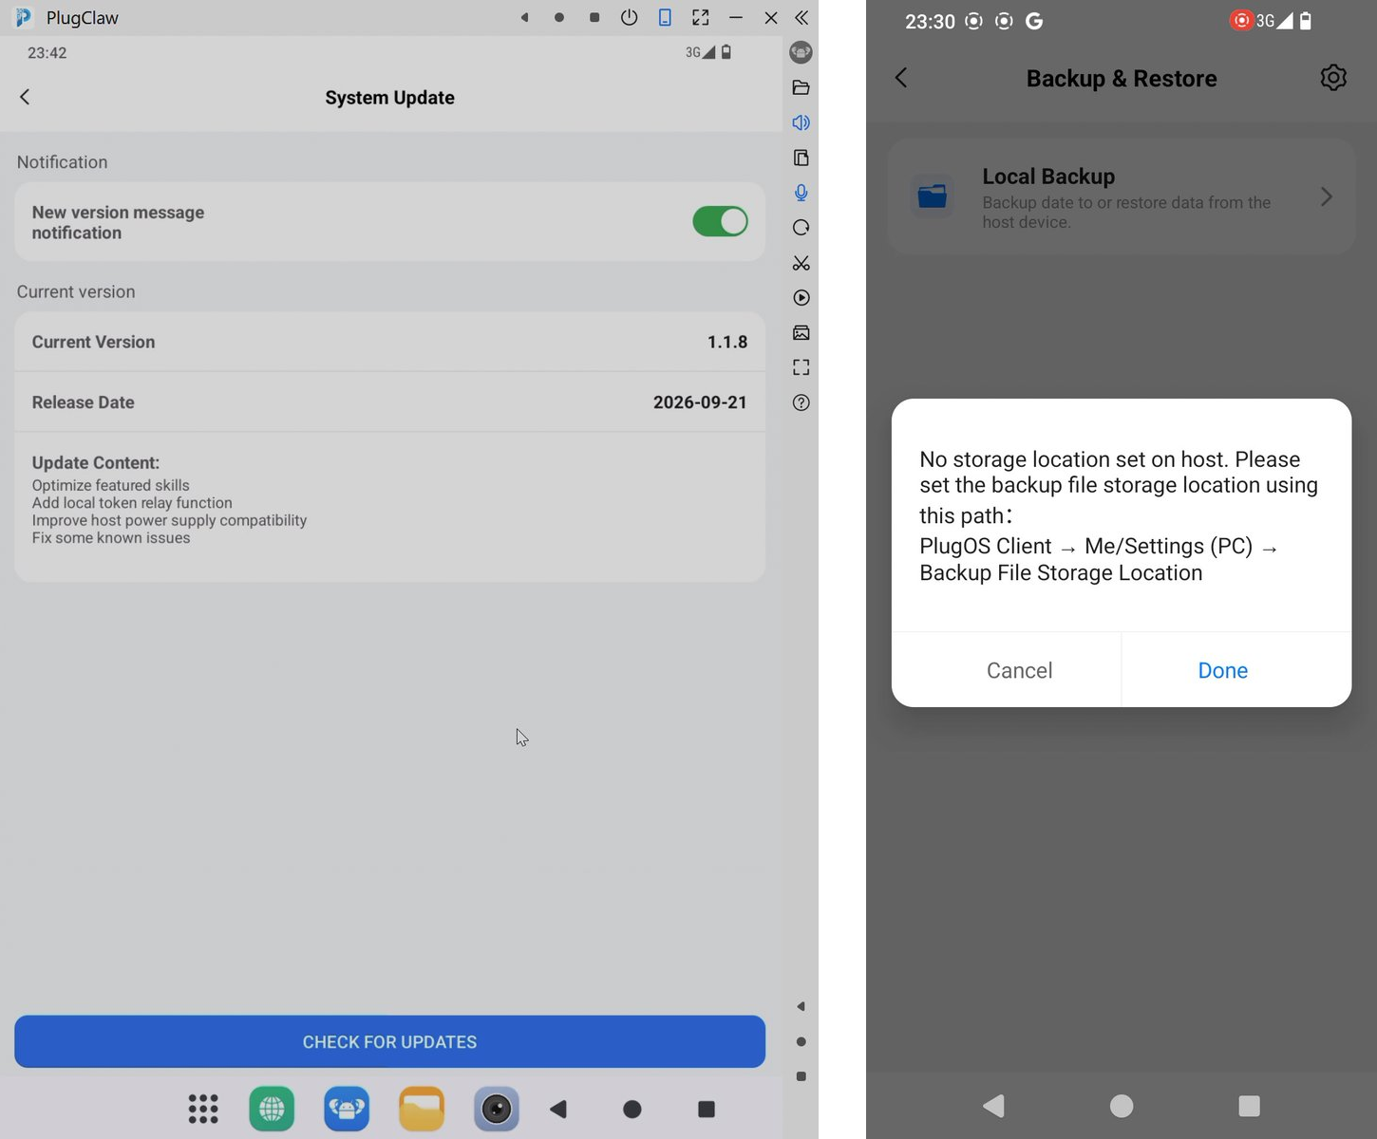Click the home circle in PlugClaw title bar

pos(559,17)
